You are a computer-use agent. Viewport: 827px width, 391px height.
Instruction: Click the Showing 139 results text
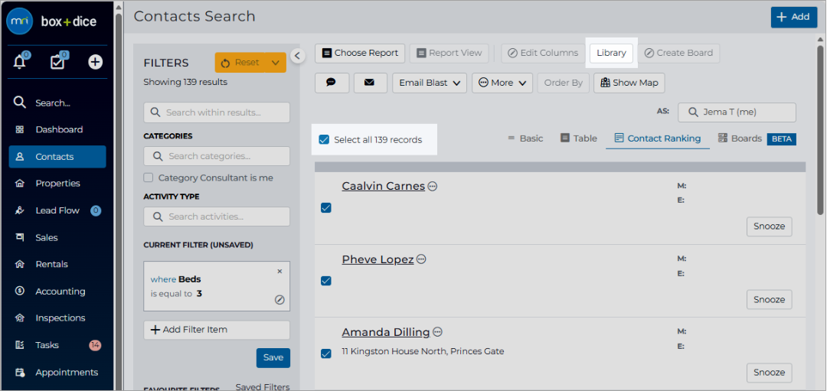[185, 82]
